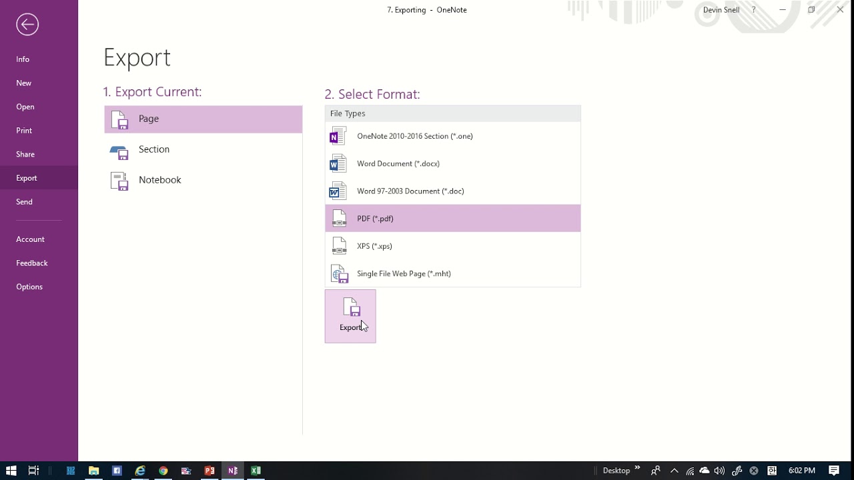Open the flag icon app on taskbar
The width and height of the screenshot is (854, 480).
coord(186,471)
